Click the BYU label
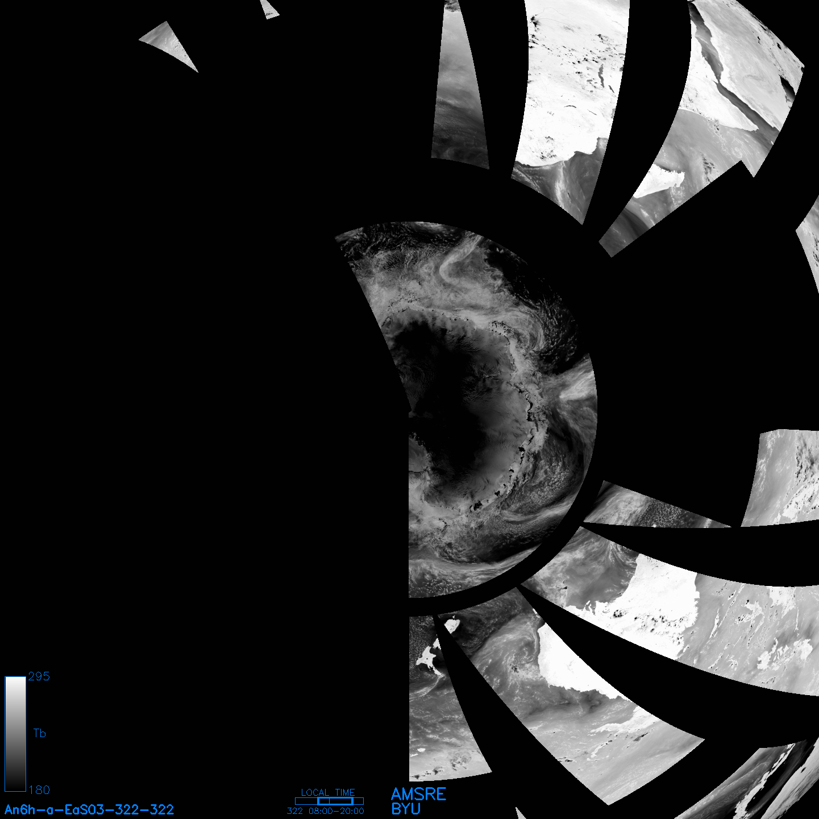Image resolution: width=819 pixels, height=819 pixels. tap(406, 809)
